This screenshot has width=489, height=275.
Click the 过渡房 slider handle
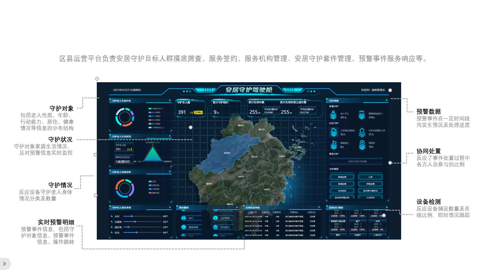(135, 222)
